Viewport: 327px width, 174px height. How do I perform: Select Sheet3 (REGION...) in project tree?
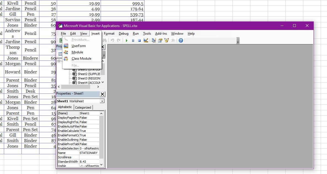[89, 78]
